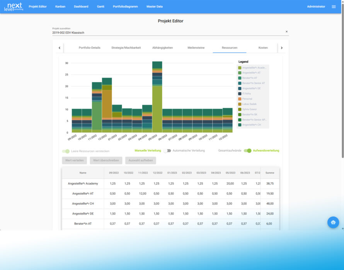Click Berater*in AT legend color swatch
The image size is (344, 270).
240,78
